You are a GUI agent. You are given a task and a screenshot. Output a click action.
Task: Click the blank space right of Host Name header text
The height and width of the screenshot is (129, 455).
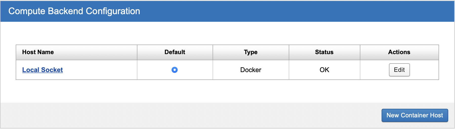(x=96, y=52)
